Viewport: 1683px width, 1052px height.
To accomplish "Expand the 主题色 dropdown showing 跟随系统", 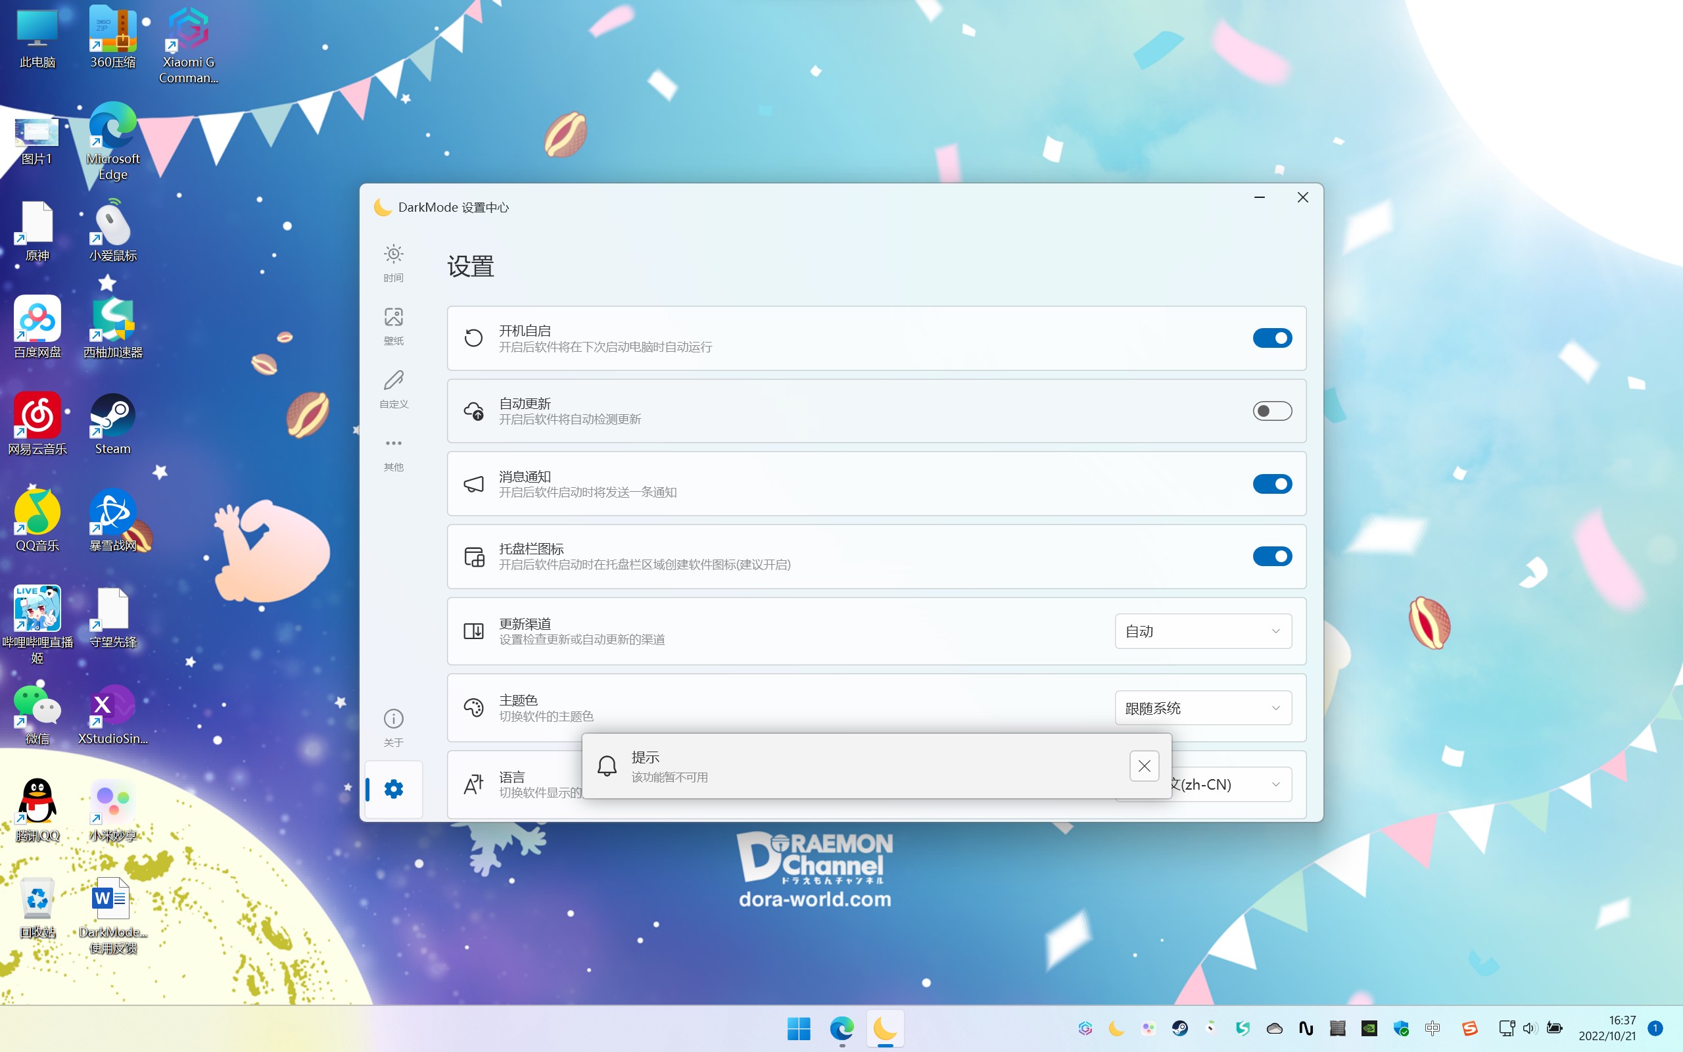I will [x=1203, y=708].
